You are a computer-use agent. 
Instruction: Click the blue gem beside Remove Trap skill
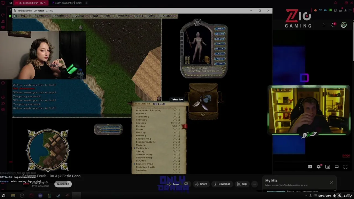(x=134, y=164)
